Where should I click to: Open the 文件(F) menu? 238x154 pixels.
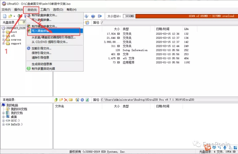[6, 10]
